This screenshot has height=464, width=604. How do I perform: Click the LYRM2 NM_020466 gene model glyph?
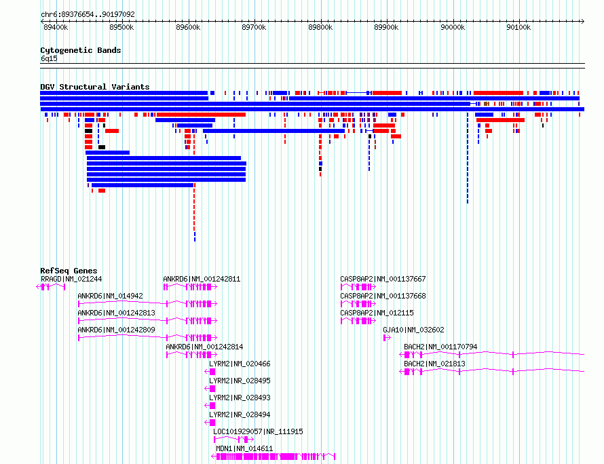coord(210,372)
